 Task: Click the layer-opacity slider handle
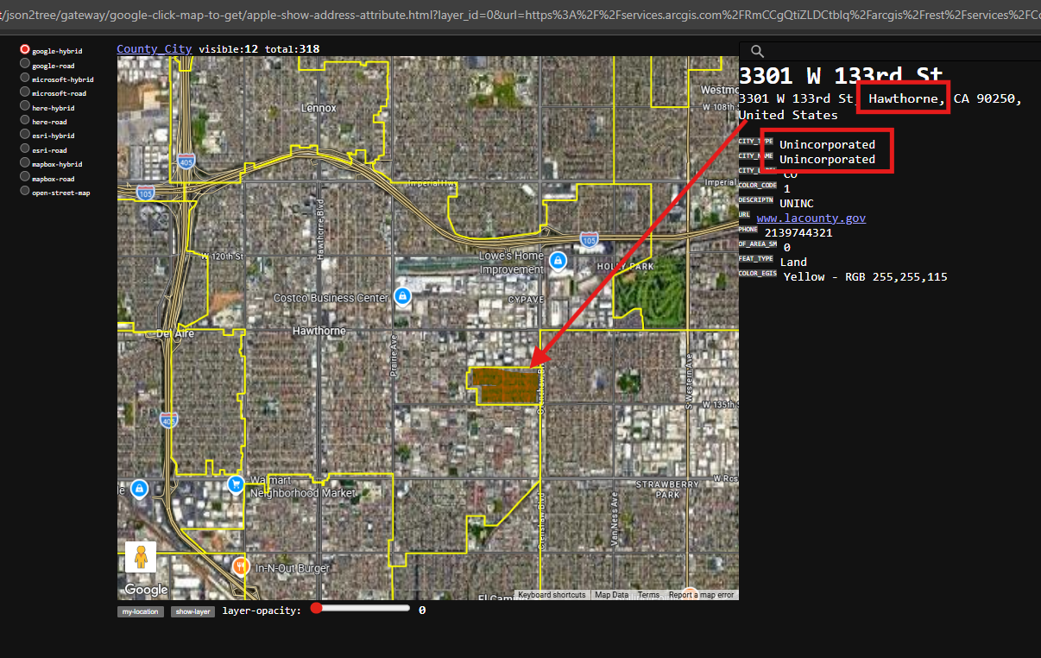point(317,608)
